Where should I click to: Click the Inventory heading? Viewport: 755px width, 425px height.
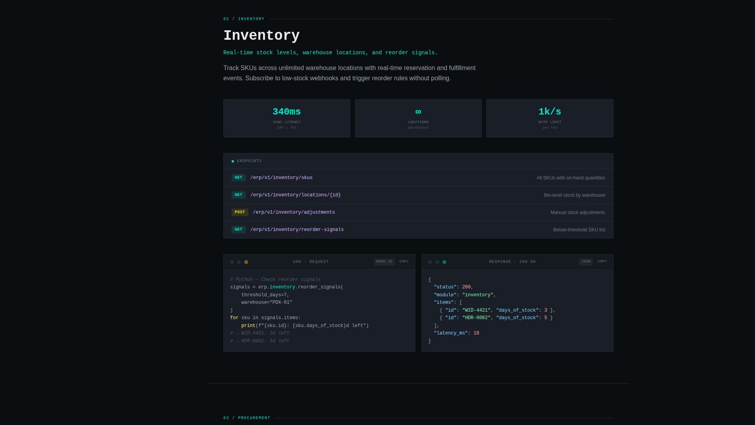pyautogui.click(x=261, y=35)
